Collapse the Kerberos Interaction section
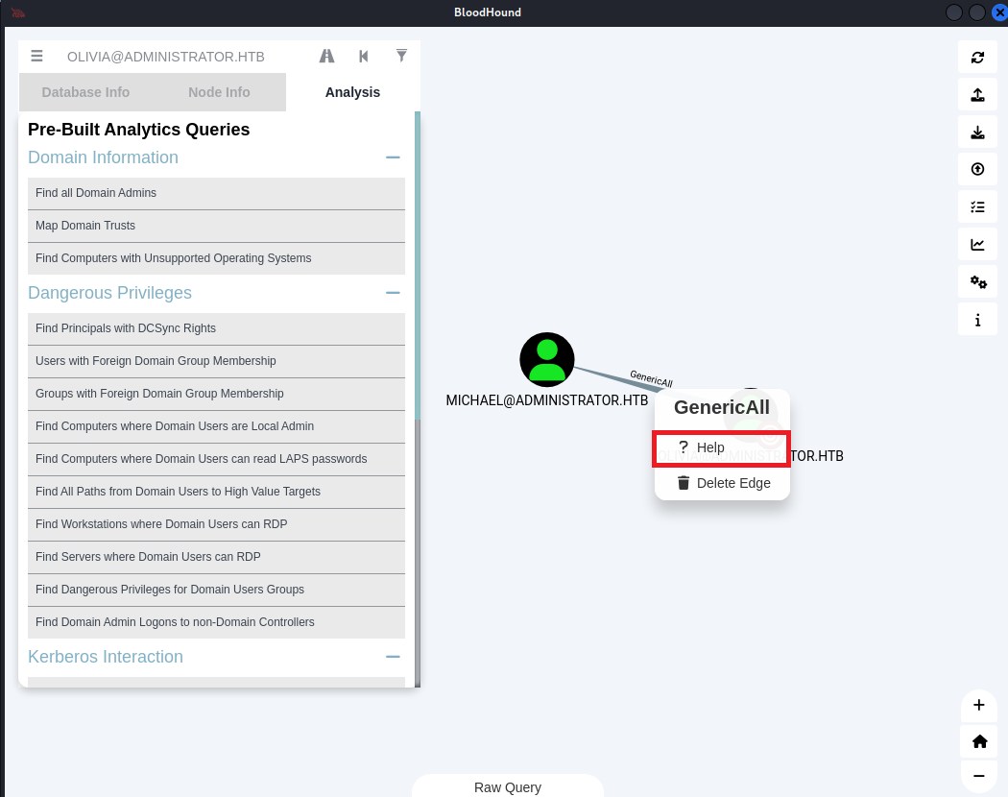The height and width of the screenshot is (797, 1008). coord(392,657)
